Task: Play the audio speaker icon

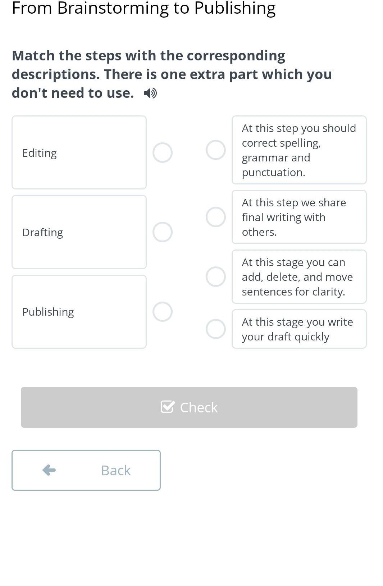Action: [x=150, y=93]
